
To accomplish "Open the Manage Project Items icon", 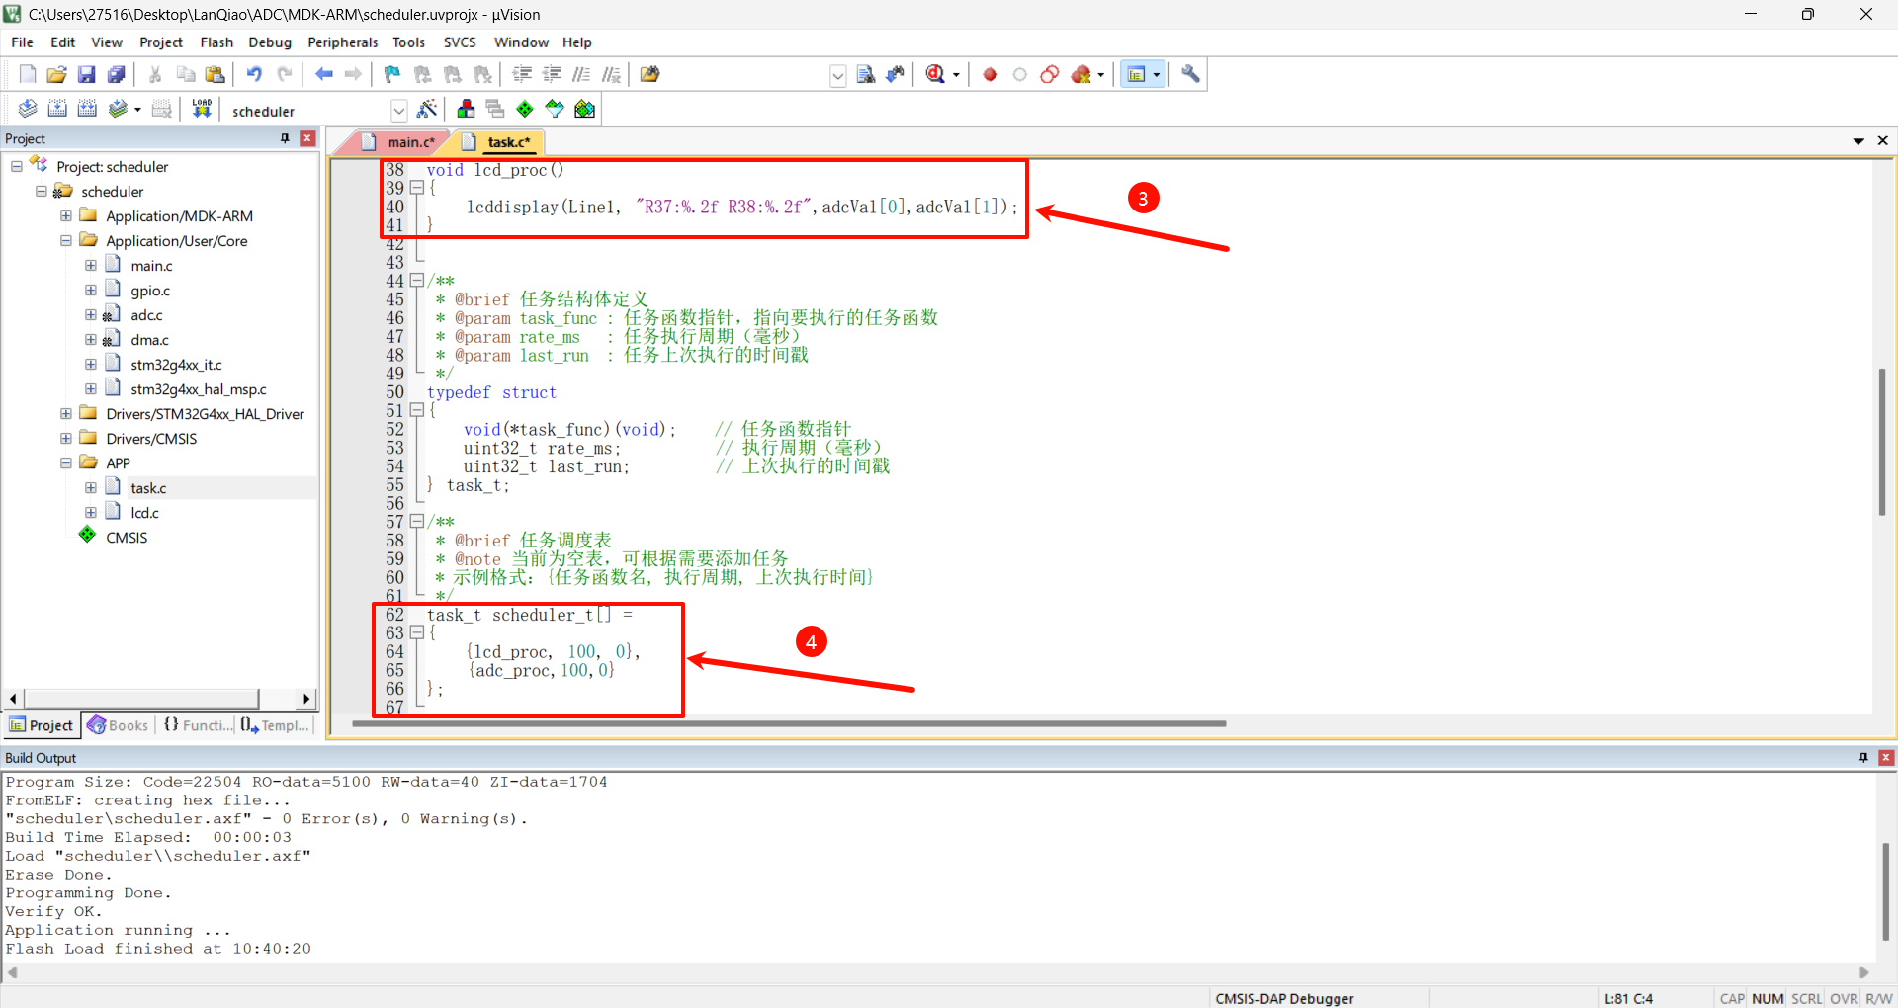I will pyautogui.click(x=466, y=109).
